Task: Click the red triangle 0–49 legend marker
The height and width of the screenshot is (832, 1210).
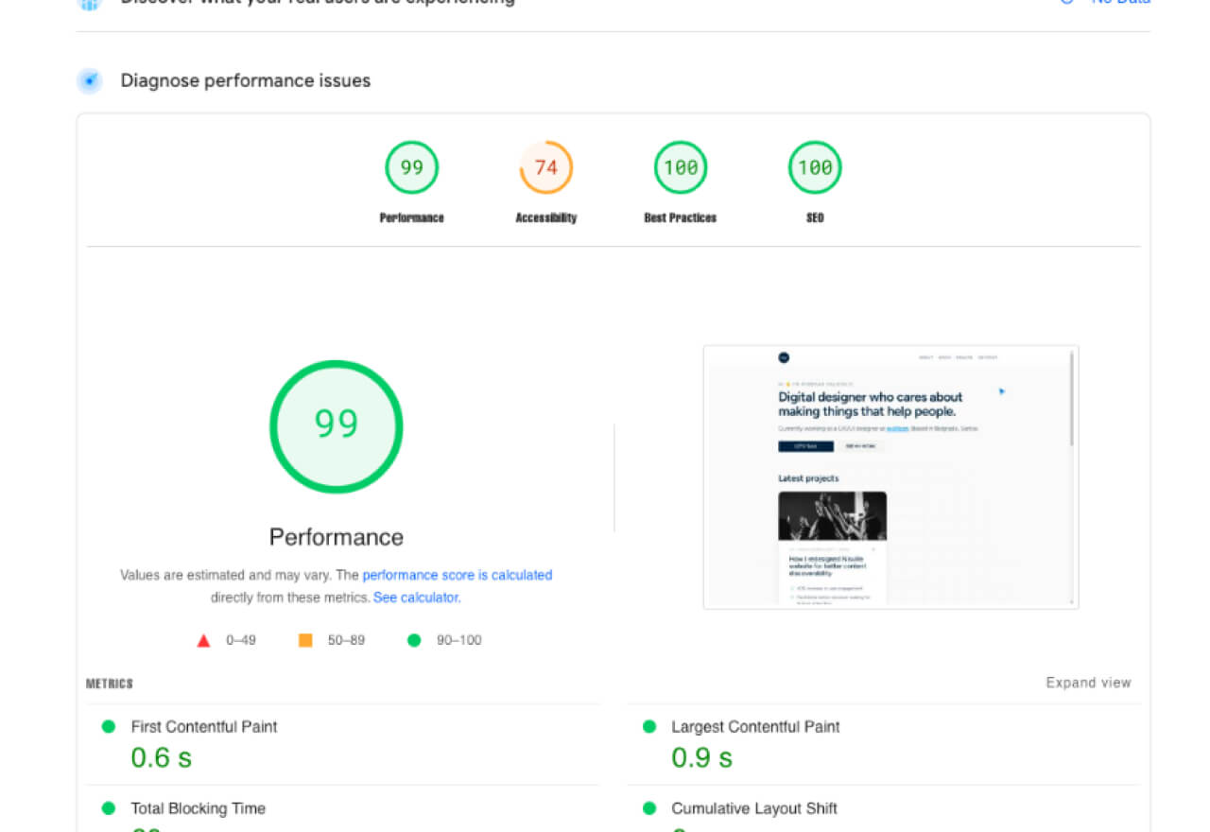Action: [203, 639]
